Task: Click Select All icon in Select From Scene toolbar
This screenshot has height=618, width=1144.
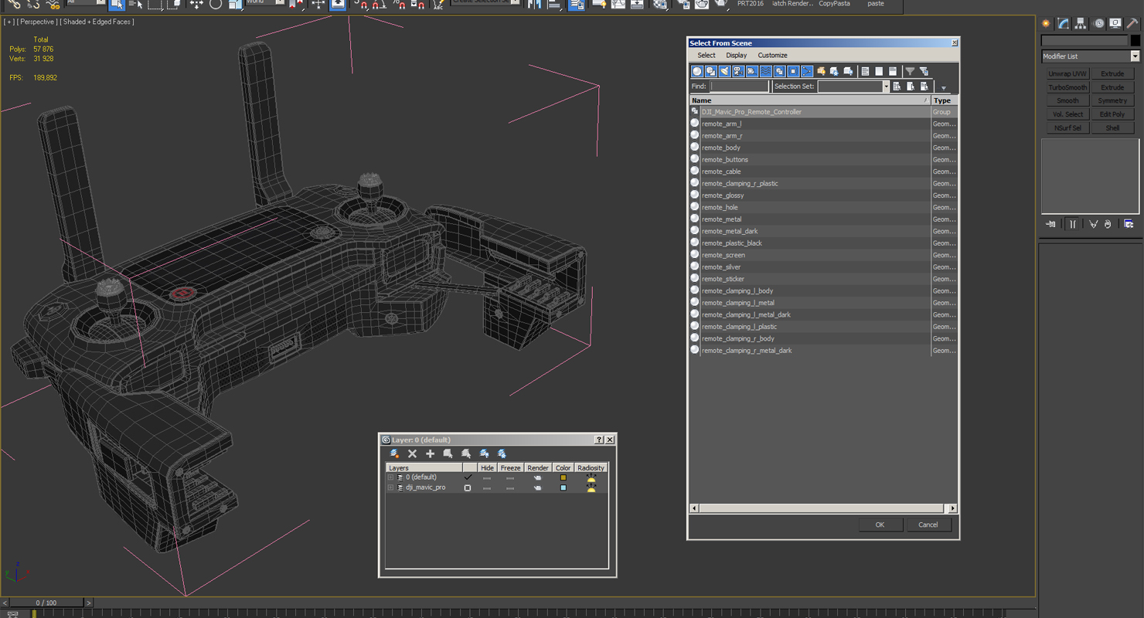Action: 866,71
